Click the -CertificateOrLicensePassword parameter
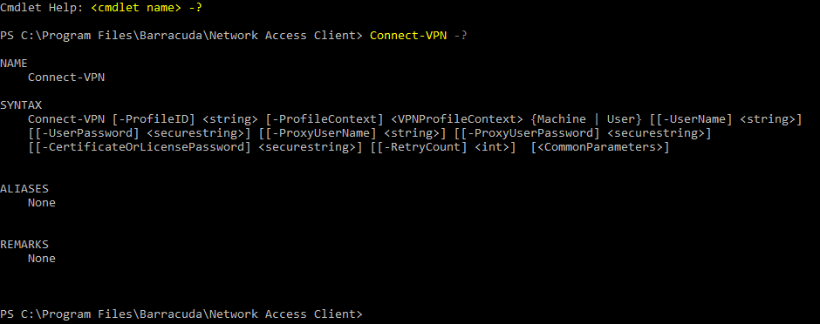The height and width of the screenshot is (324, 820). [x=140, y=148]
